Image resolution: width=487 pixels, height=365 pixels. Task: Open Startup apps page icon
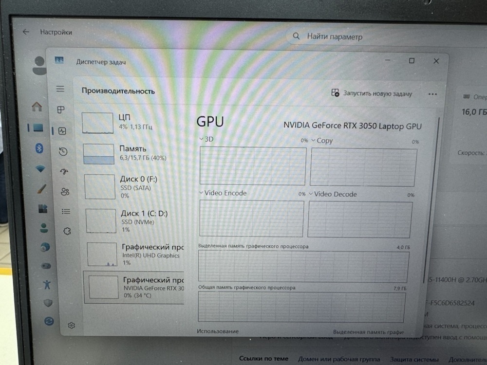click(64, 171)
